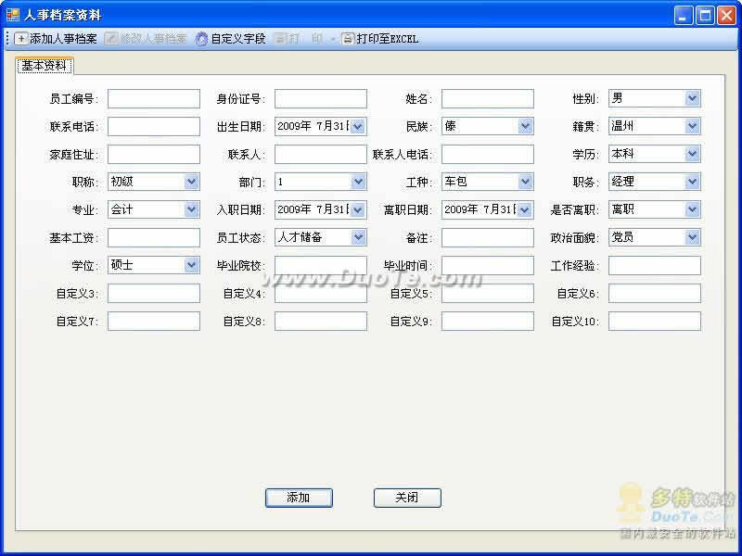Image resolution: width=742 pixels, height=556 pixels.
Task: Expand the 学历 combo box showing 本科
Action: (x=655, y=154)
